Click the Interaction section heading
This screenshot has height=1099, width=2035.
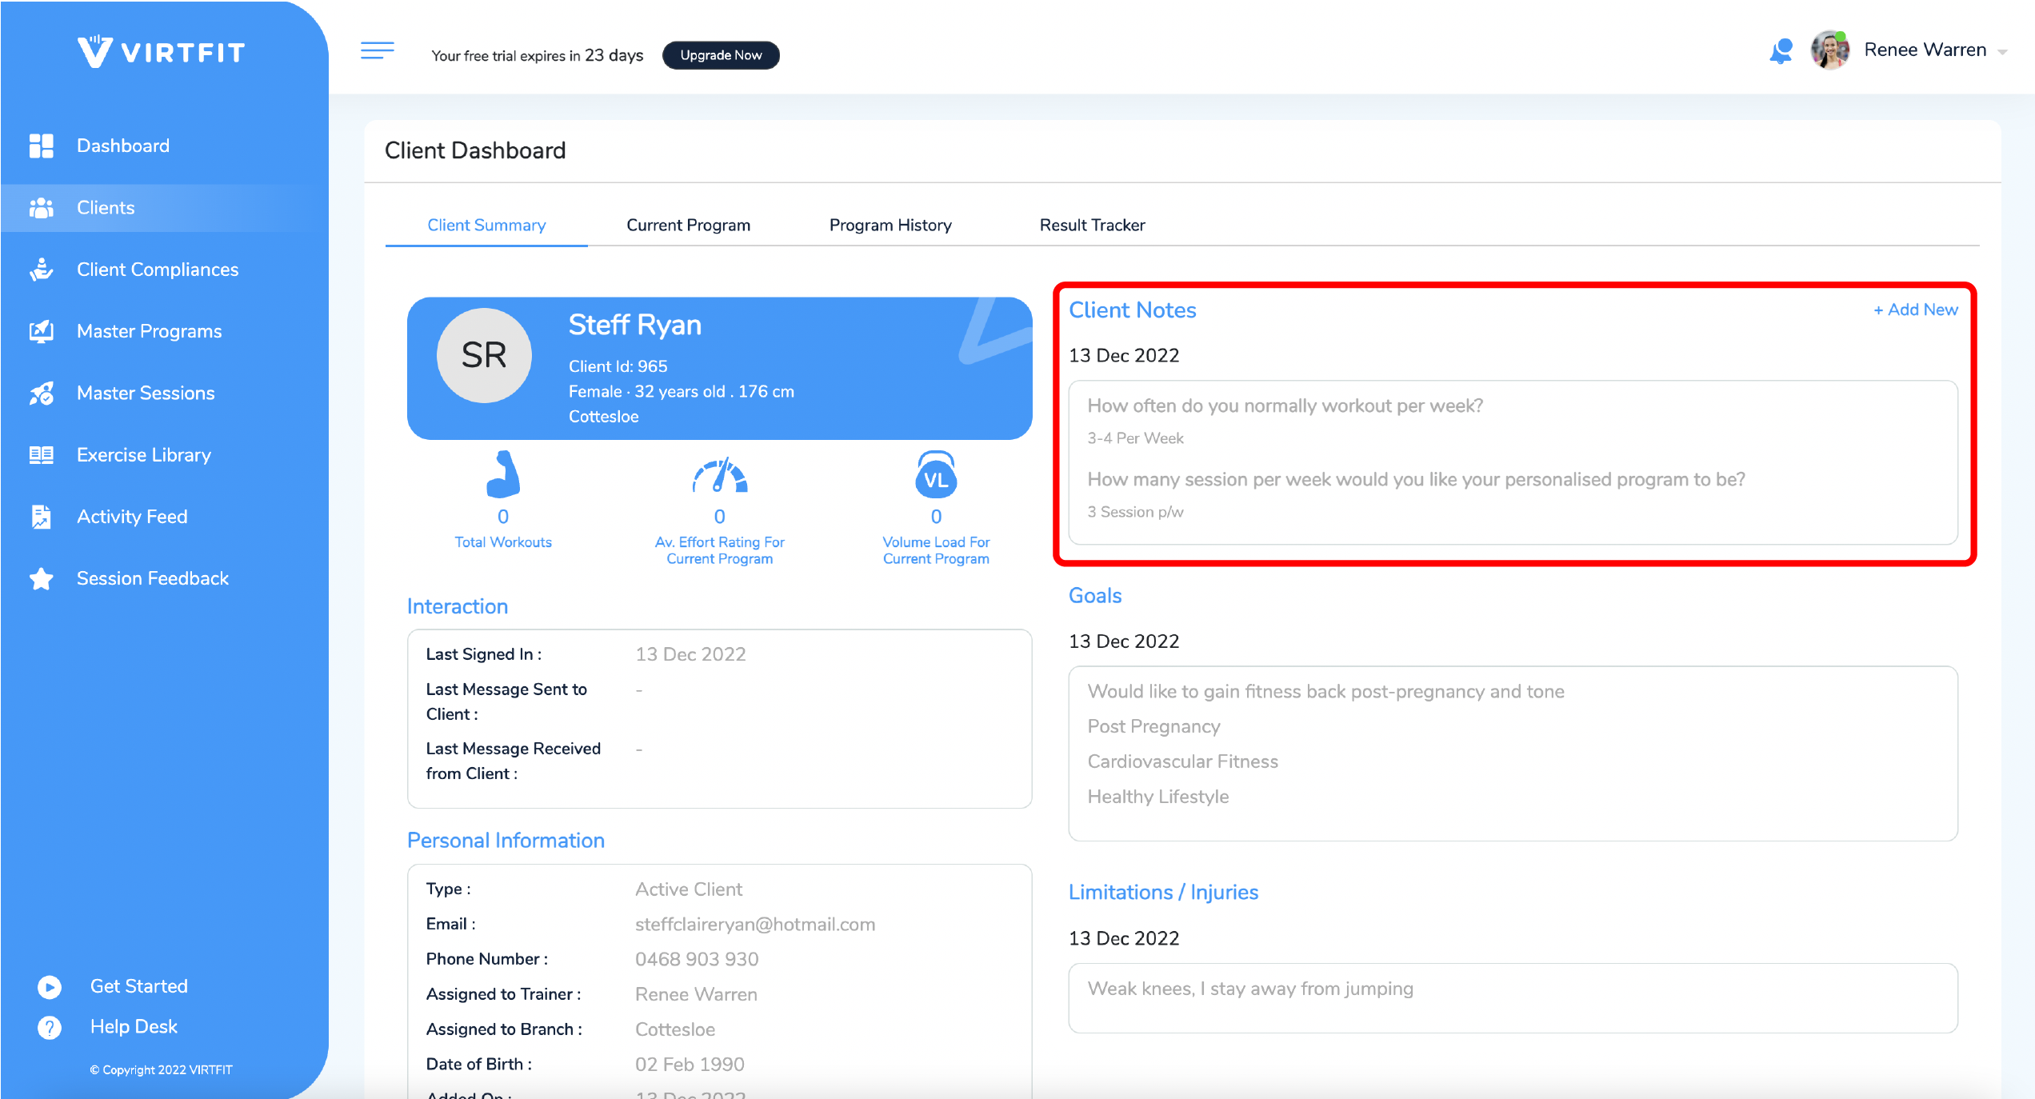tap(458, 606)
